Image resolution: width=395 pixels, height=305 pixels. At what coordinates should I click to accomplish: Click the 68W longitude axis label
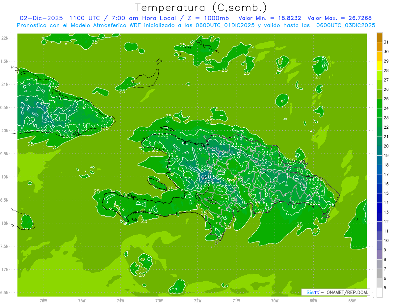coord(352,301)
